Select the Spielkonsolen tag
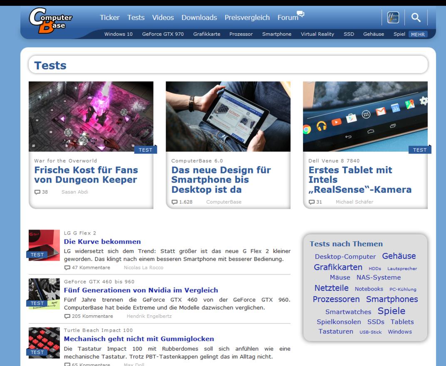The width and height of the screenshot is (446, 366). tap(339, 322)
